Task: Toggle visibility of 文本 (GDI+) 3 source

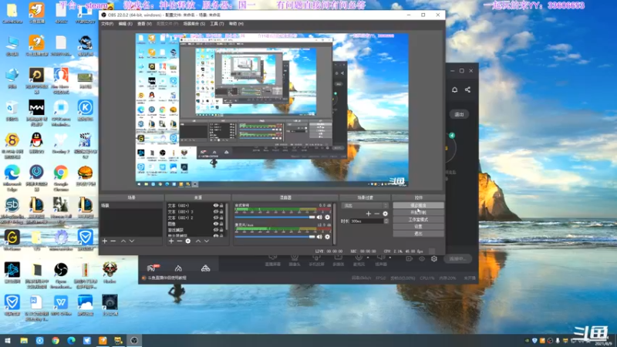Action: coord(216,211)
